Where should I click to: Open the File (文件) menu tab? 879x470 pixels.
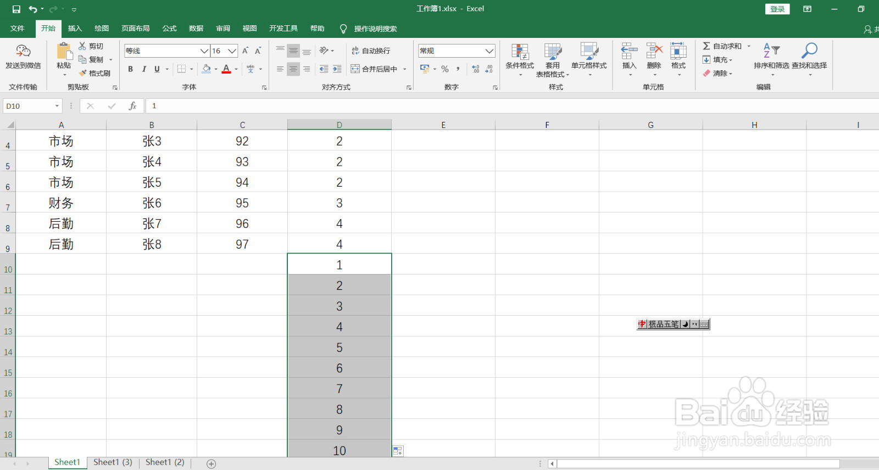pos(18,29)
